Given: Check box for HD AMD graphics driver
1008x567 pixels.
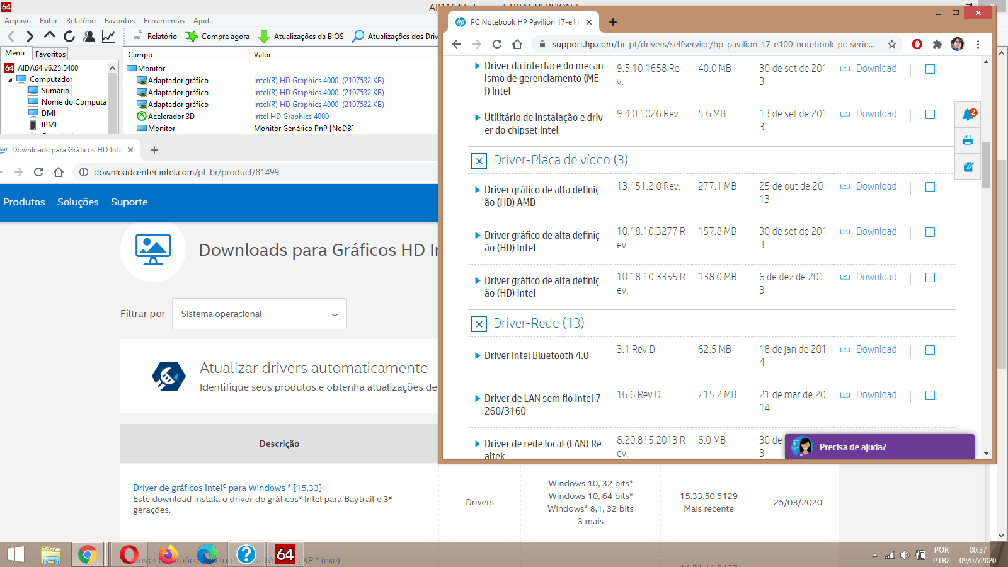Looking at the screenshot, I should pyautogui.click(x=930, y=187).
